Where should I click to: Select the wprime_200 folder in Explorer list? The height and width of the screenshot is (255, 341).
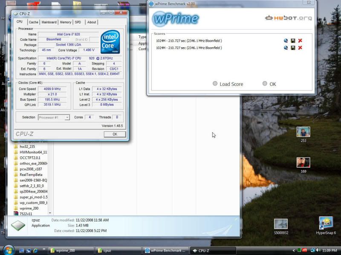pyautogui.click(x=26, y=208)
